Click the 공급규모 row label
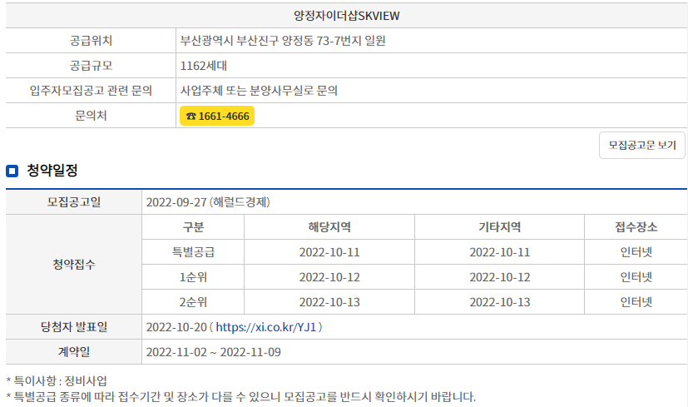Viewport: 688px width, 407px height. pyautogui.click(x=91, y=66)
